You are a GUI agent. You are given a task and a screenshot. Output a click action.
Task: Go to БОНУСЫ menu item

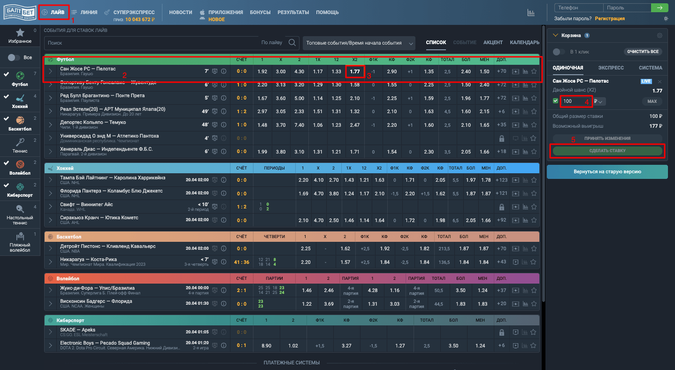click(x=260, y=12)
